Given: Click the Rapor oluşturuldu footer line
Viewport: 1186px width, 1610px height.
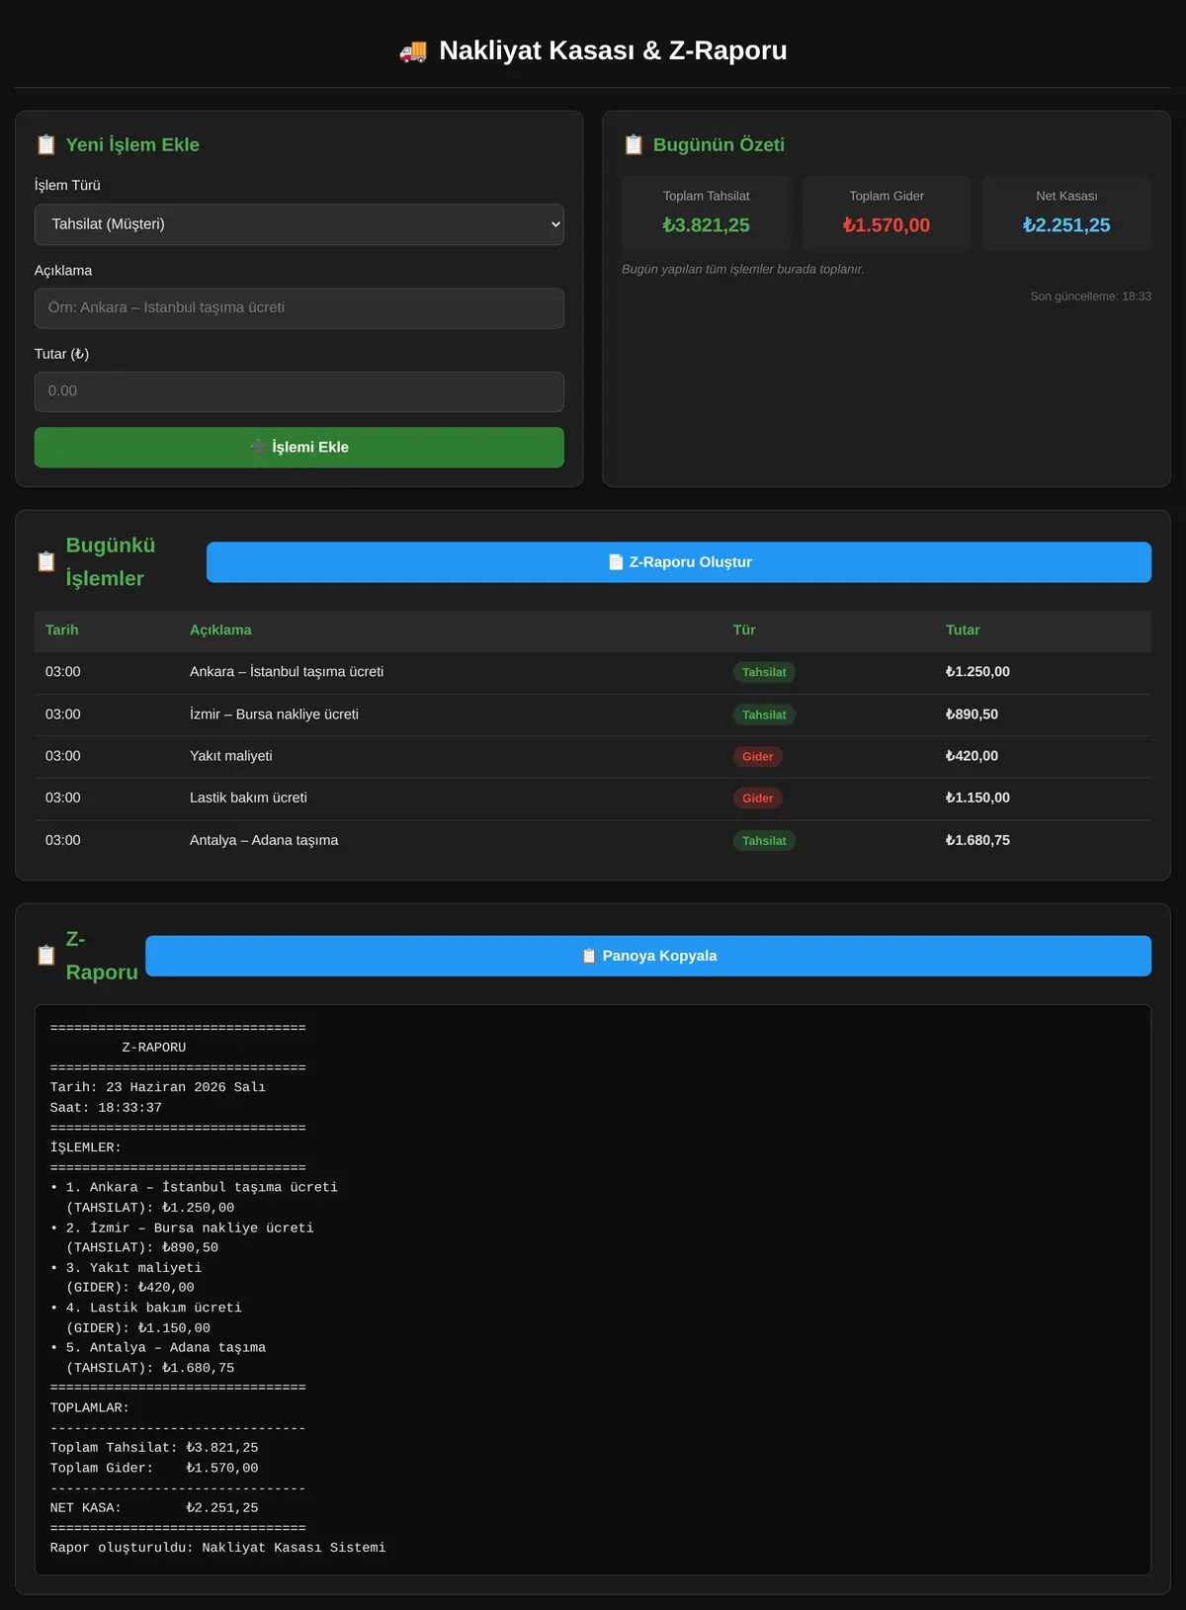Looking at the screenshot, I should [217, 1548].
